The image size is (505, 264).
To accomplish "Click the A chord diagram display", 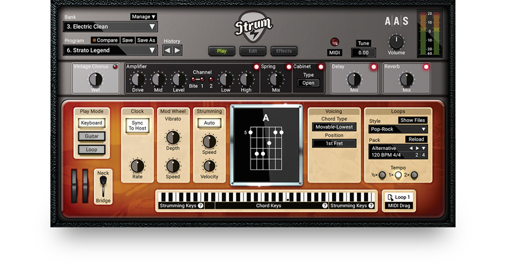I will [266, 145].
